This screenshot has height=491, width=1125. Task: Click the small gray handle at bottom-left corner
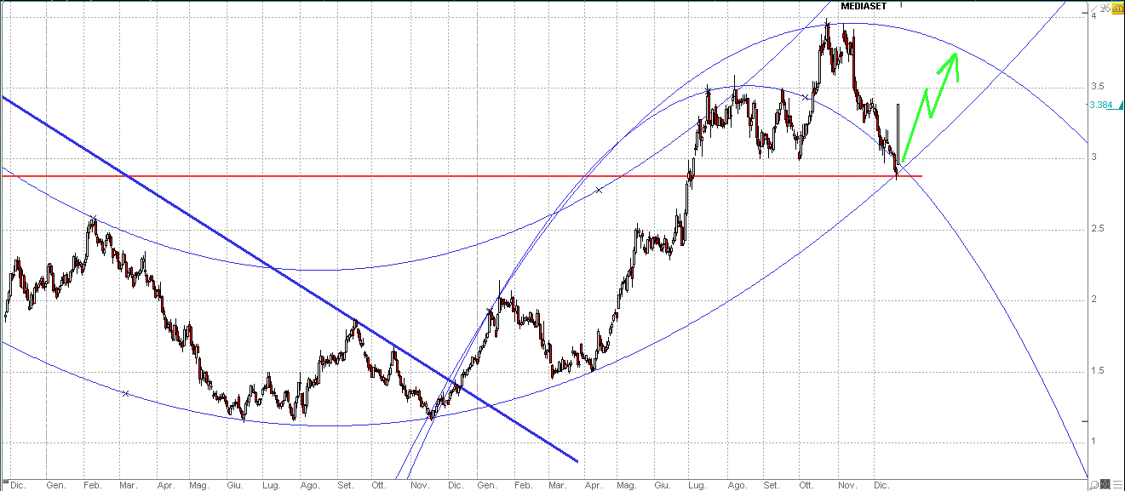(4, 483)
